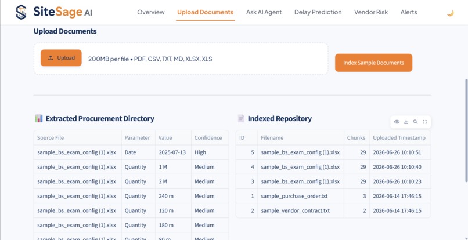Expand Indexed Repository table to fullscreen
The width and height of the screenshot is (468, 240).
424,122
